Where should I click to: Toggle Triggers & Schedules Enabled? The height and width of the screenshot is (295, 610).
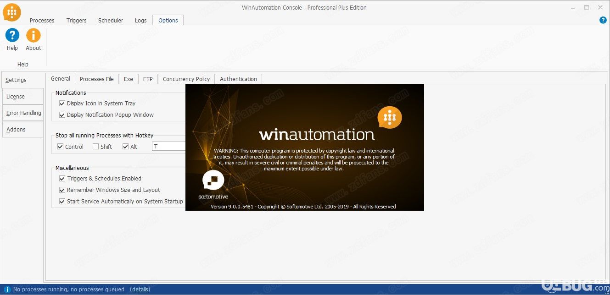pyautogui.click(x=62, y=179)
